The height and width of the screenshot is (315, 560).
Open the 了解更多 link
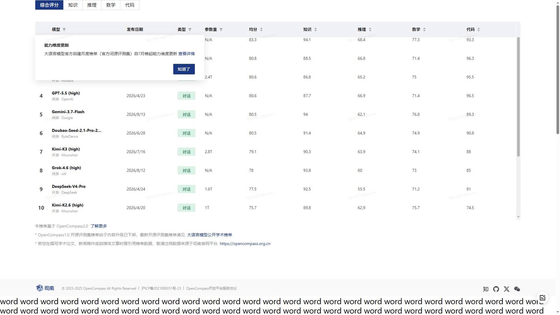click(x=99, y=226)
